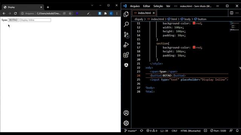Open errors and warnings count in status bar
The image size is (241, 135).
point(152,131)
